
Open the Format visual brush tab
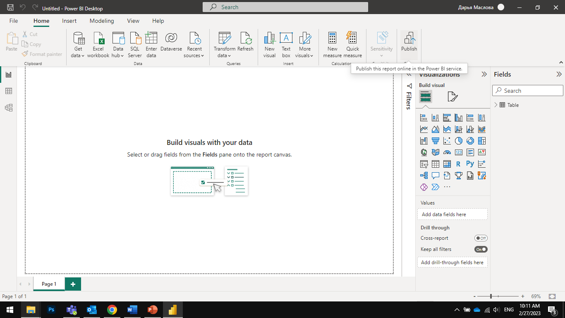click(452, 97)
